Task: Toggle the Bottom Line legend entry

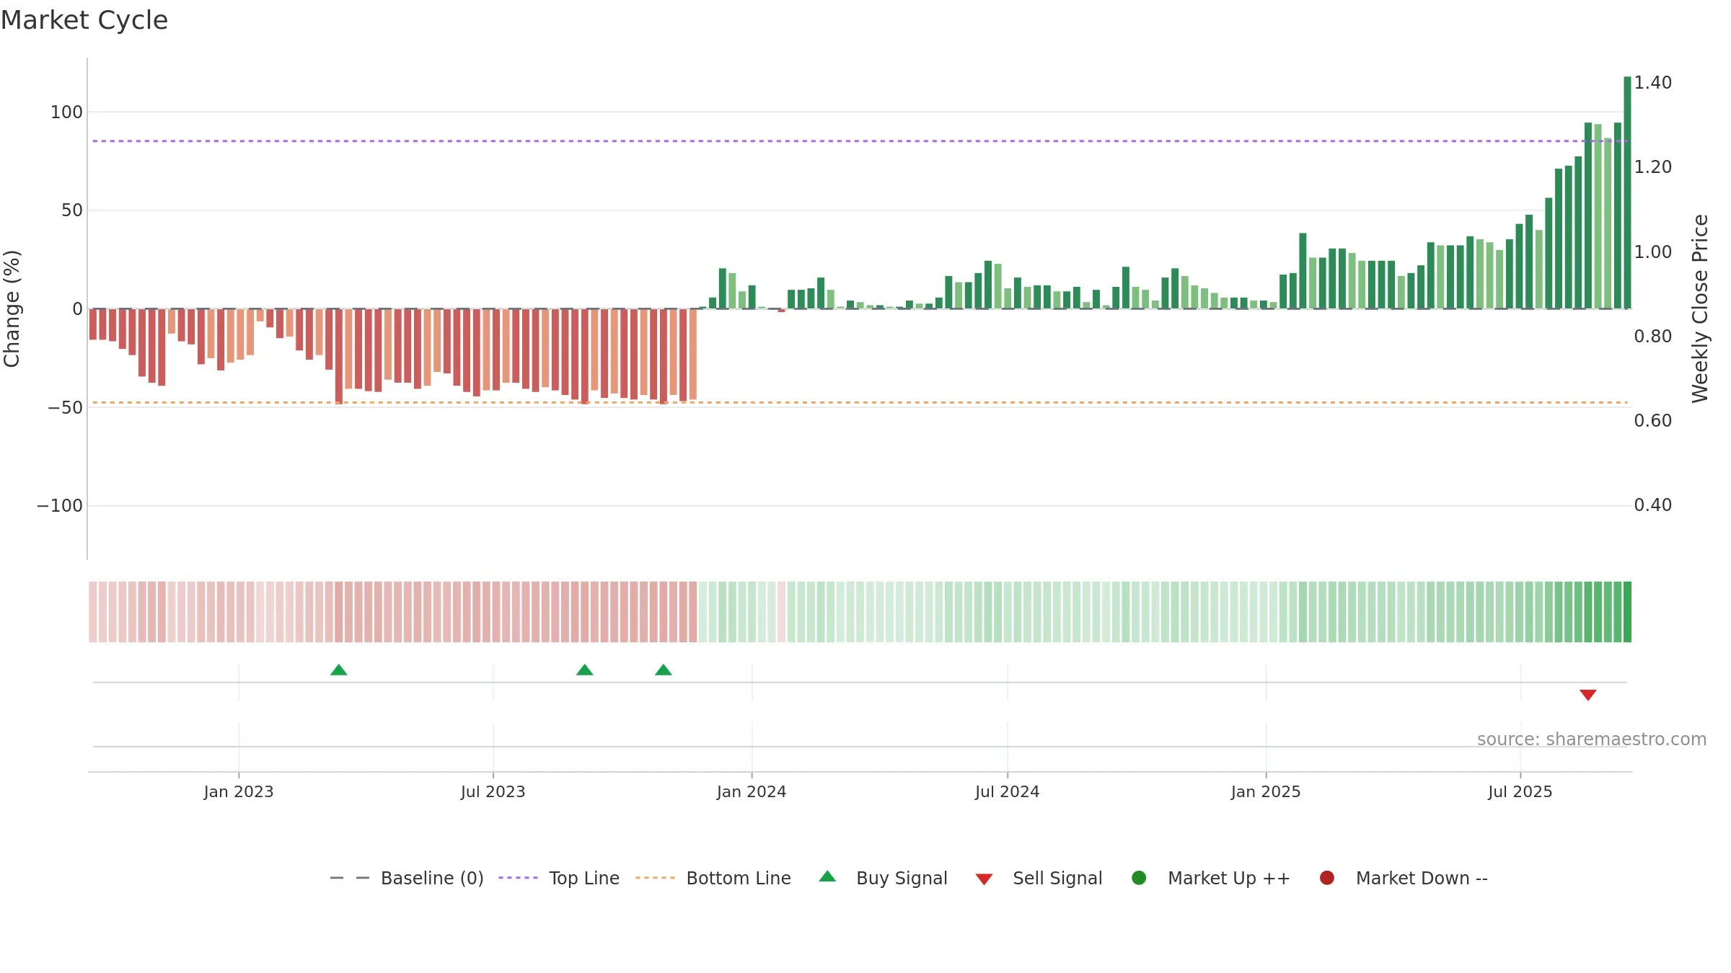Action: [713, 878]
